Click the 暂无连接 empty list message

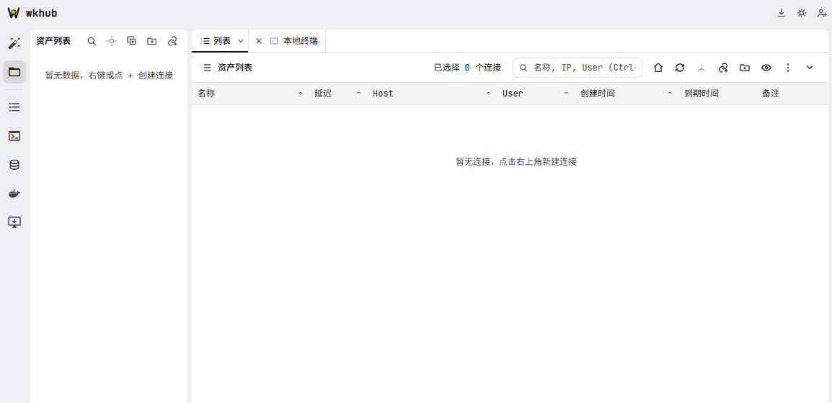click(516, 161)
